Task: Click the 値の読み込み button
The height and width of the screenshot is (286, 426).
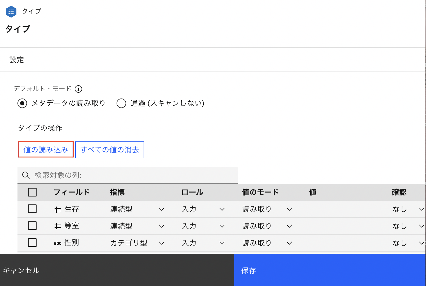Action: (46, 150)
